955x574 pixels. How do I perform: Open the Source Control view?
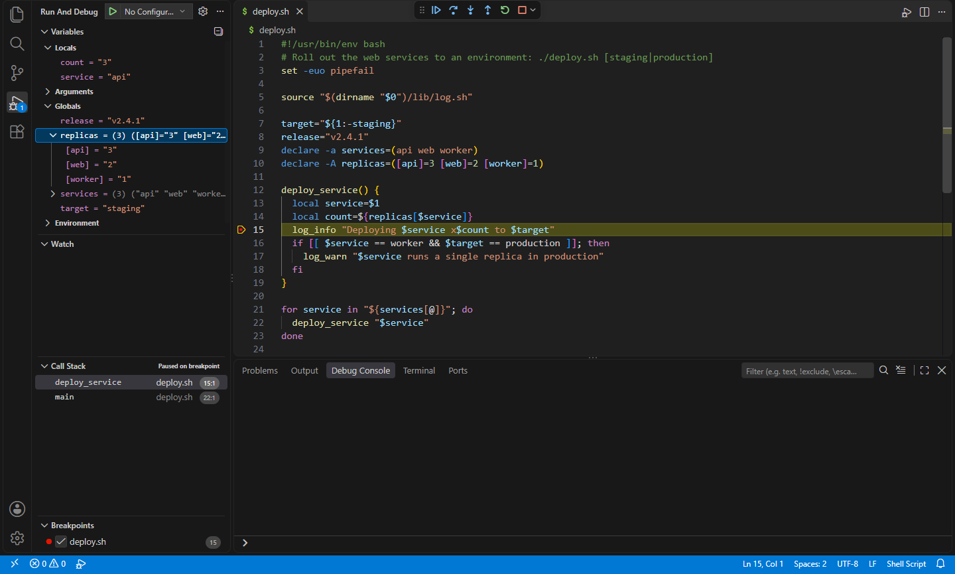pos(17,73)
